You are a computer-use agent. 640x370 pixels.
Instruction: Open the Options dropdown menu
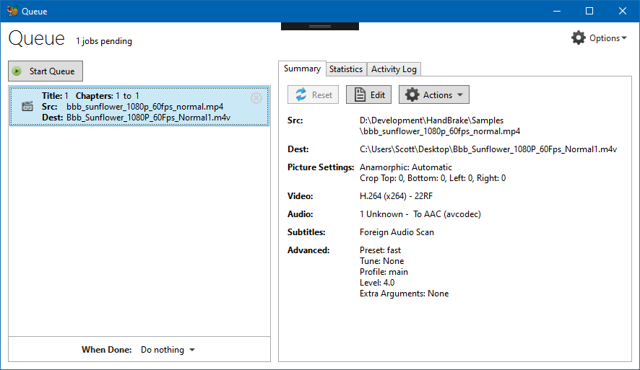[599, 38]
